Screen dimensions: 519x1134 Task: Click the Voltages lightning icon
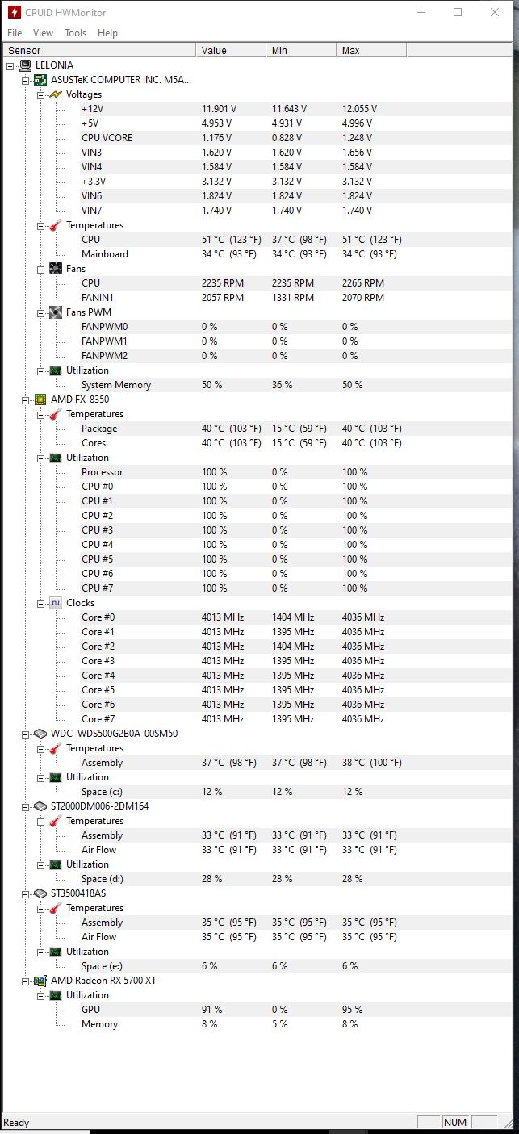56,94
